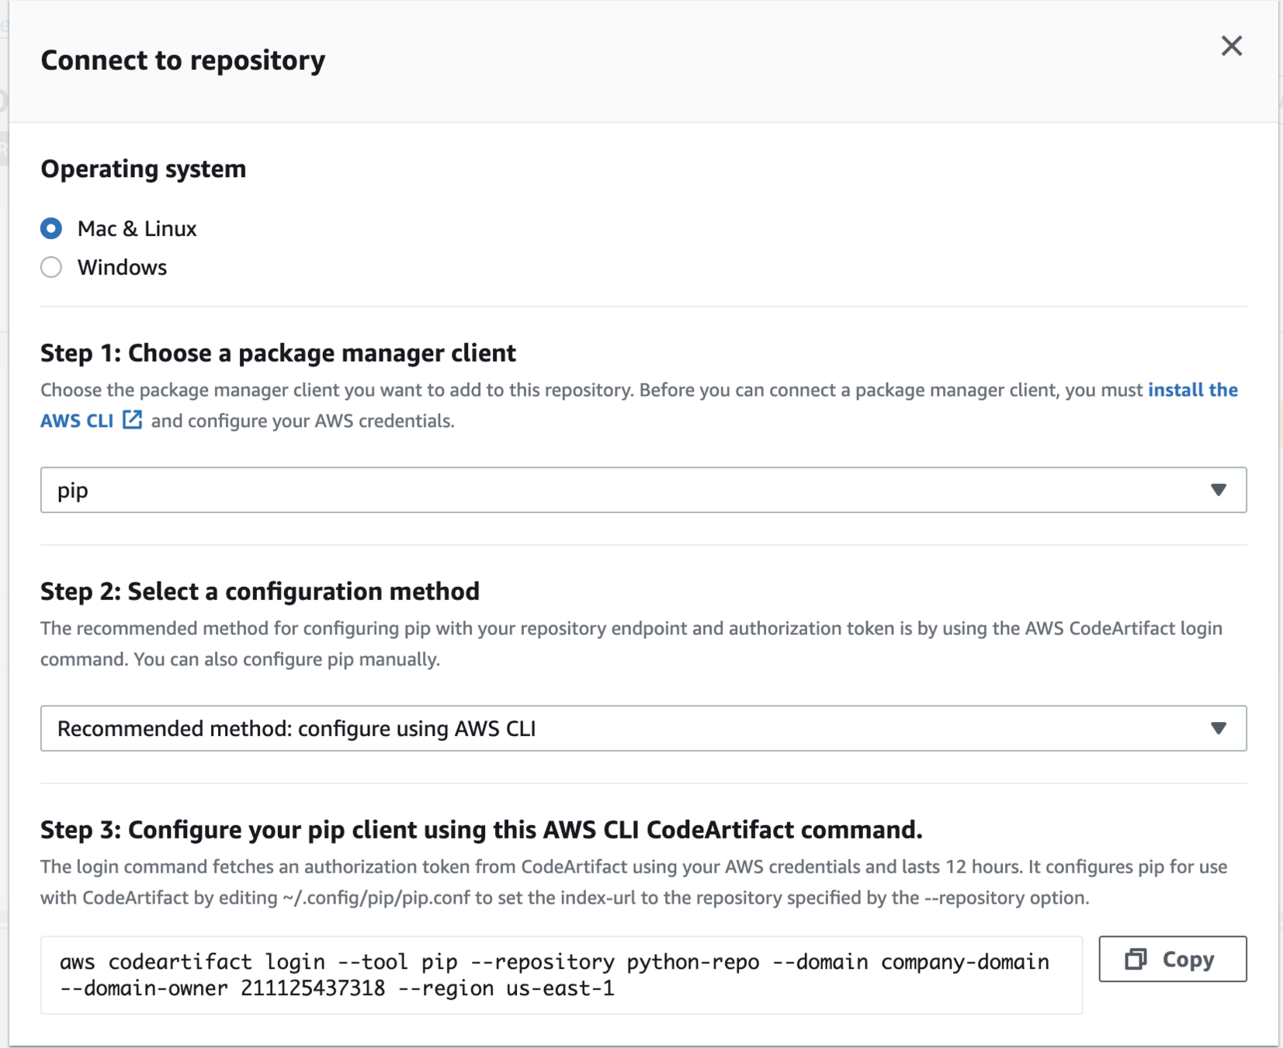The width and height of the screenshot is (1283, 1048).
Task: Click the Operating system heading
Action: 144,168
